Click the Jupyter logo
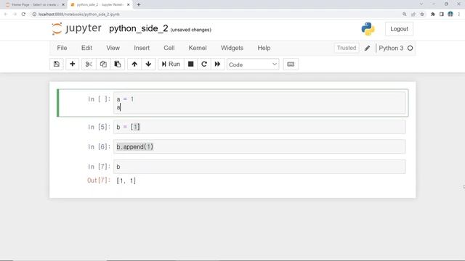This screenshot has width=465, height=261. pyautogui.click(x=76, y=29)
